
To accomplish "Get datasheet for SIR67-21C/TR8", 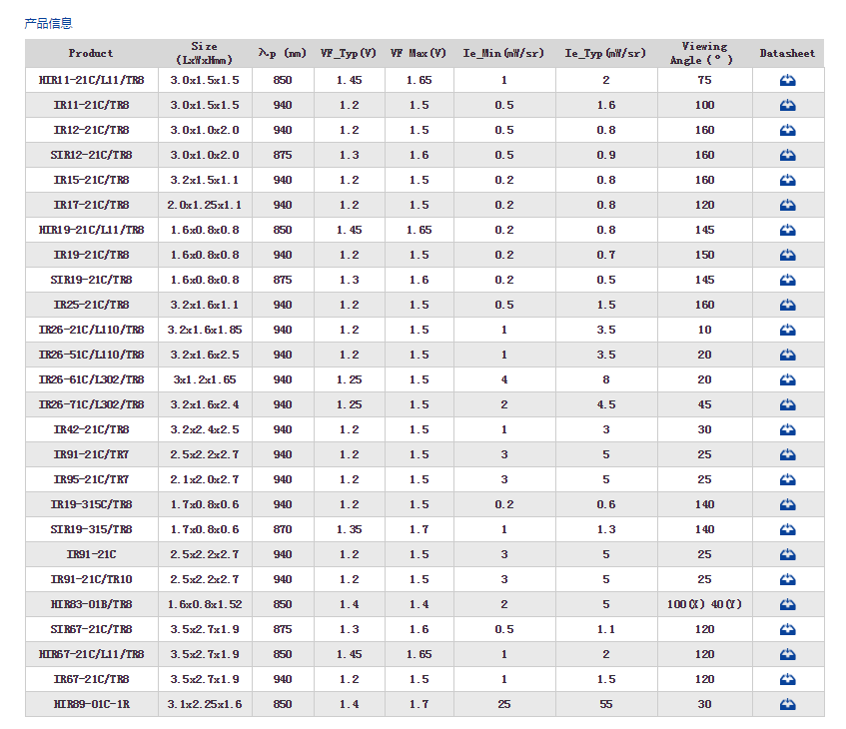I will click(787, 629).
